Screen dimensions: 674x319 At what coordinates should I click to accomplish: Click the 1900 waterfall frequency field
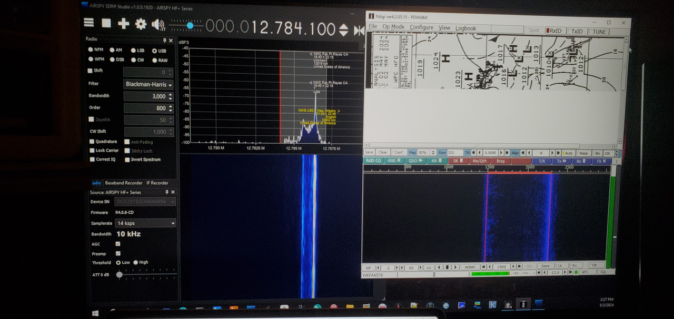click(501, 267)
